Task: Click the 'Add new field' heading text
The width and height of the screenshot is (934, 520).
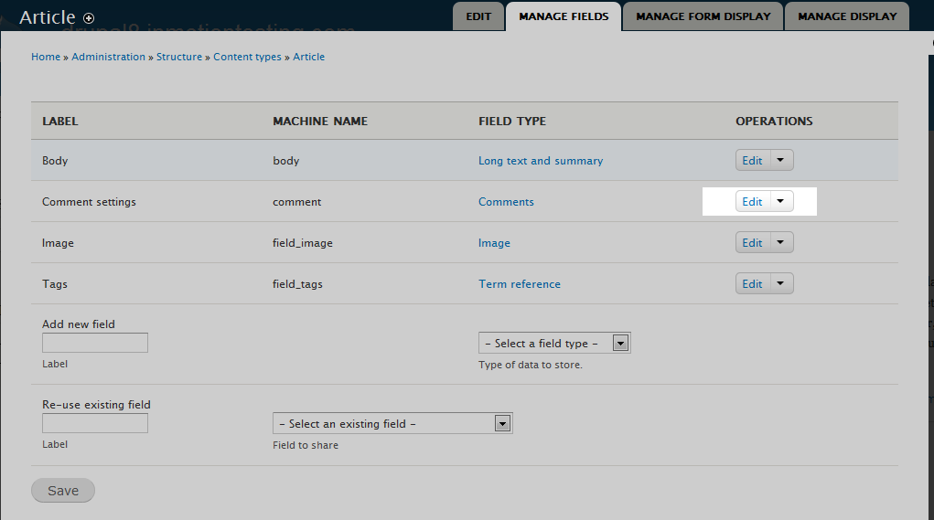Action: [x=79, y=324]
